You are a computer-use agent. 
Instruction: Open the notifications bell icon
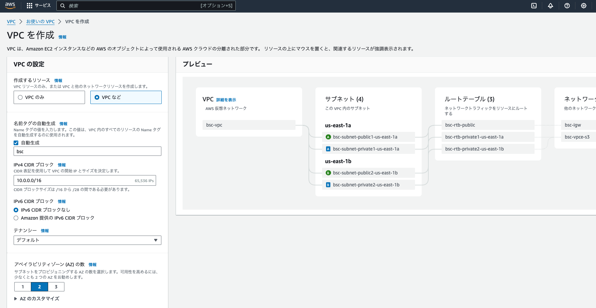point(550,6)
